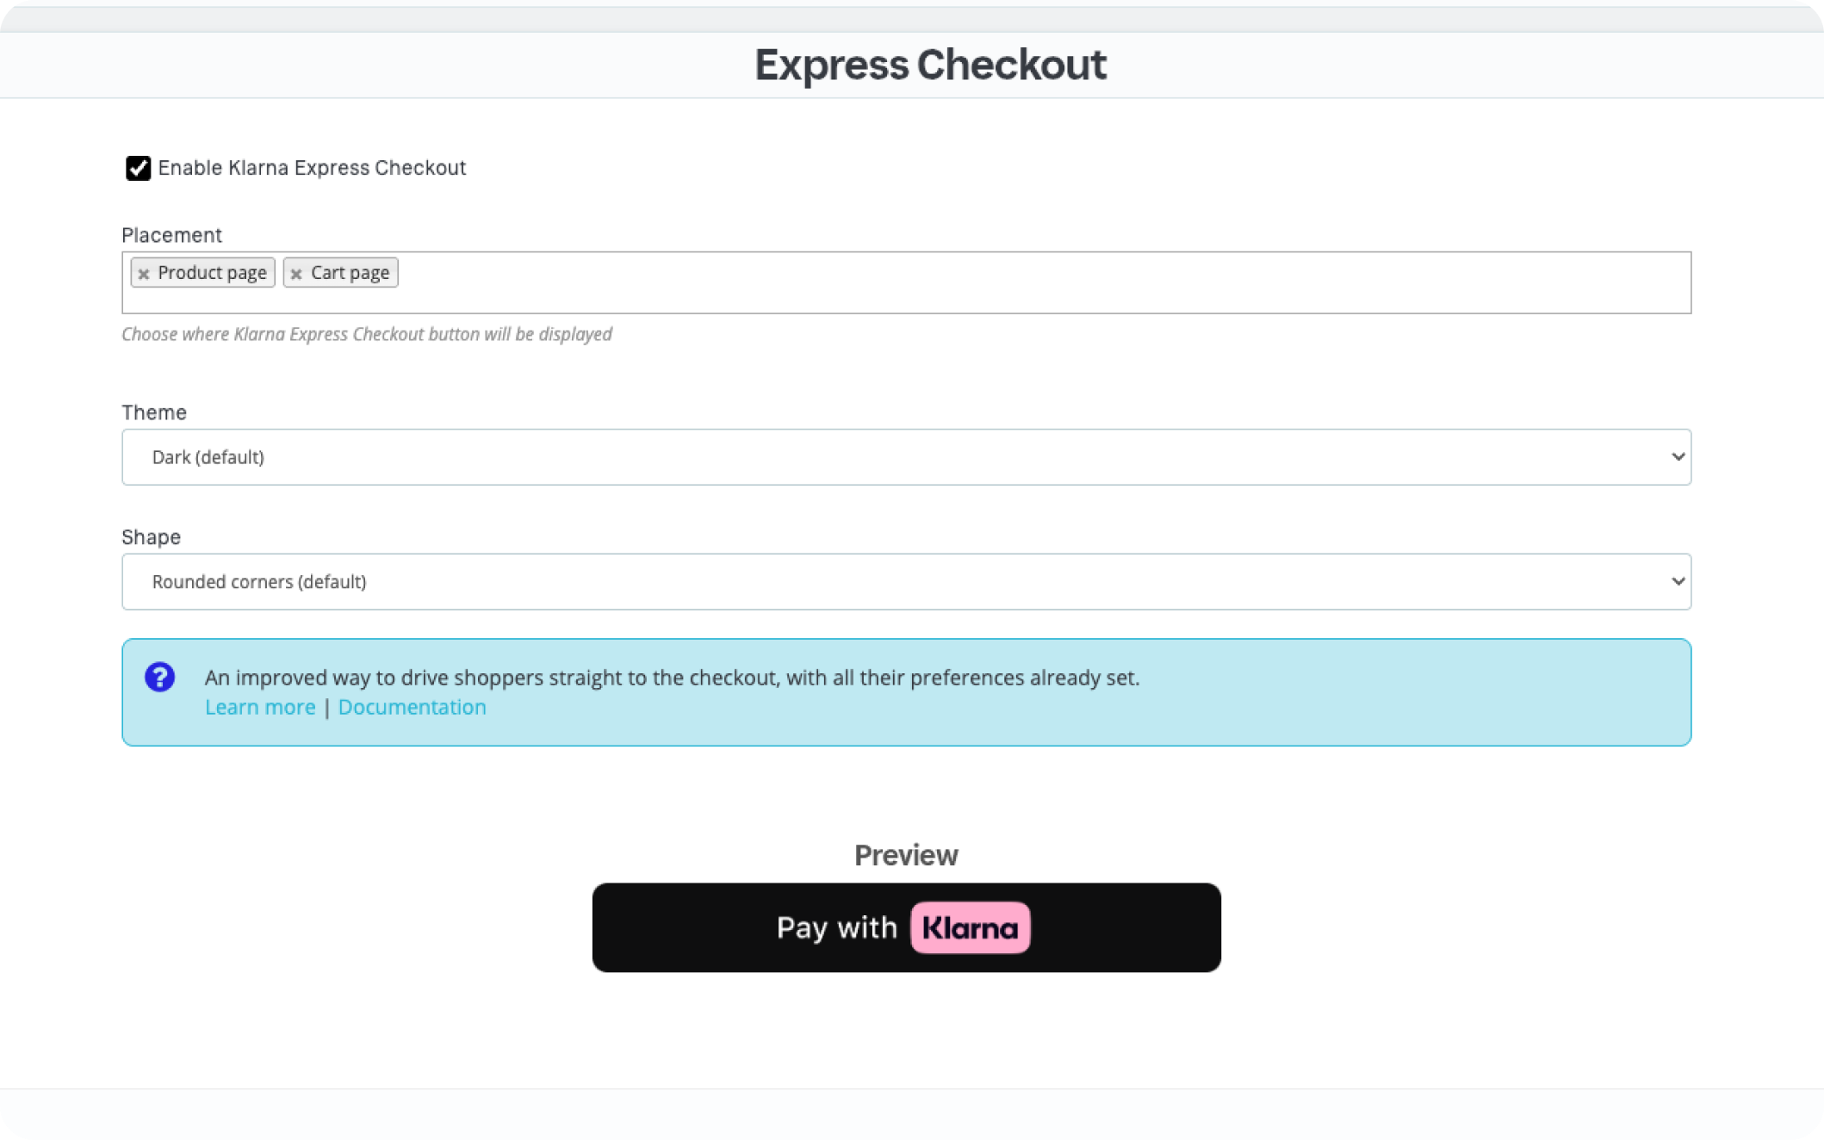Expand Shape options using its chevron
The width and height of the screenshot is (1824, 1140).
pos(1677,581)
